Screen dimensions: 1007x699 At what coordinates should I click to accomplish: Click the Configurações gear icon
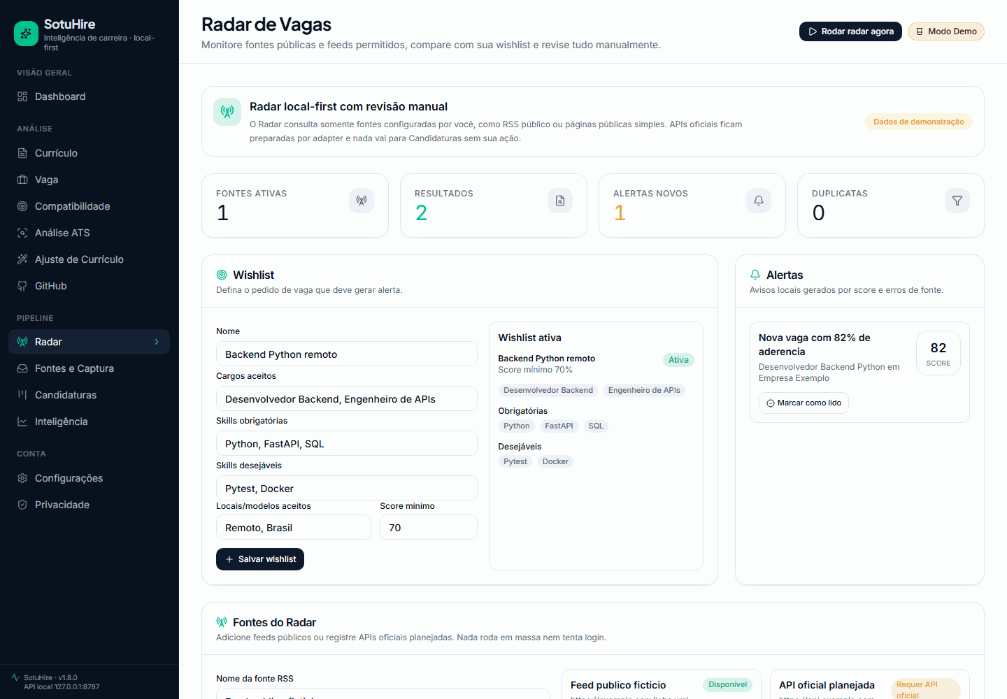pos(22,478)
